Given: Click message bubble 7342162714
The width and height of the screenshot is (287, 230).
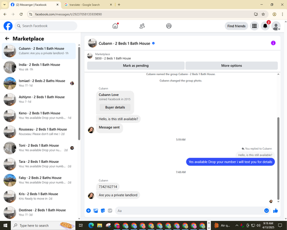Looking at the screenshot, I should click(108, 186).
